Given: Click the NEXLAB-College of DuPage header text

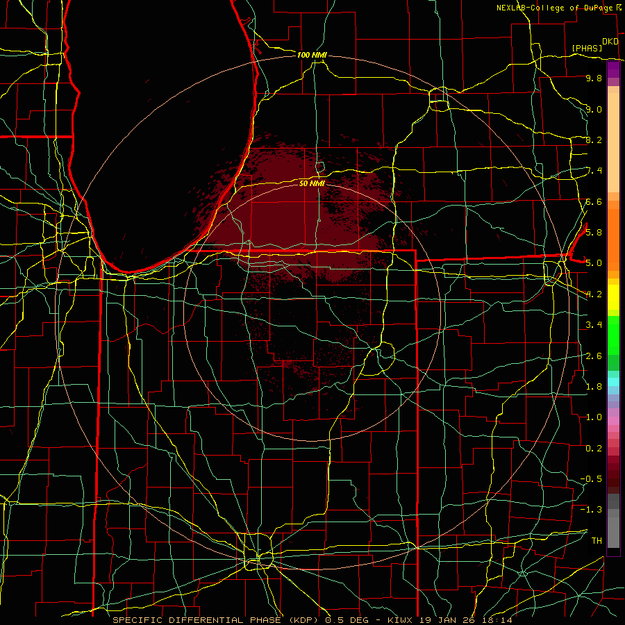Looking at the screenshot, I should [x=554, y=8].
